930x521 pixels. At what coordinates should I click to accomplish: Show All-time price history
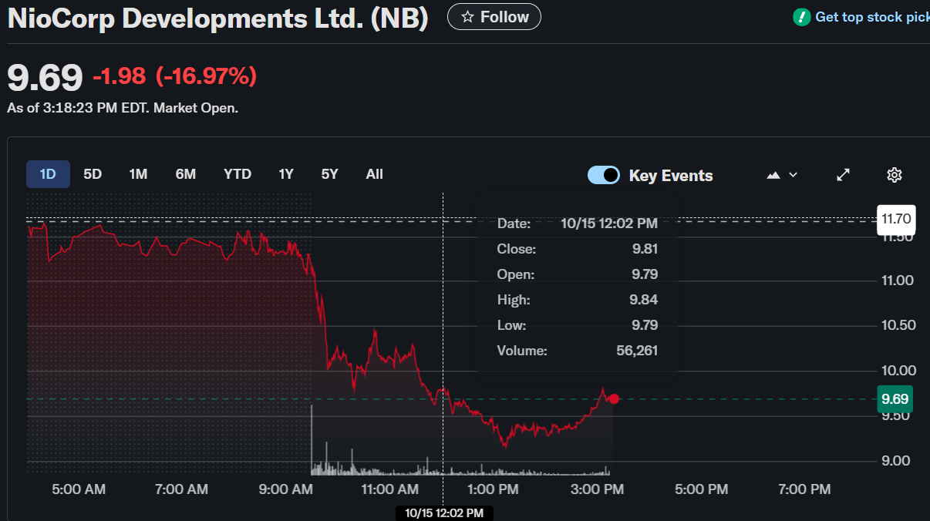(374, 174)
